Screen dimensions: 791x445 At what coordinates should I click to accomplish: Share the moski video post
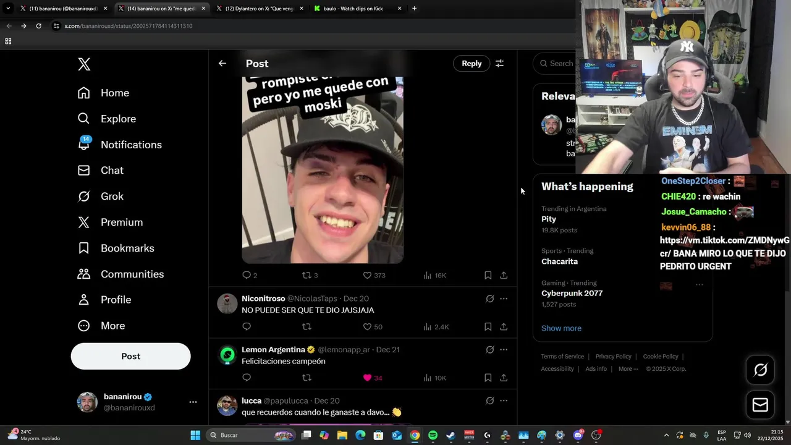click(504, 275)
